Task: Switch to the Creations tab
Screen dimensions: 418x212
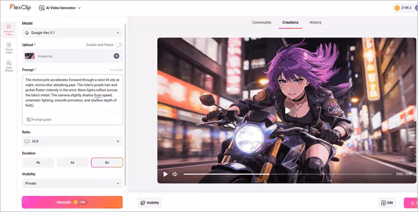Action: tap(290, 22)
